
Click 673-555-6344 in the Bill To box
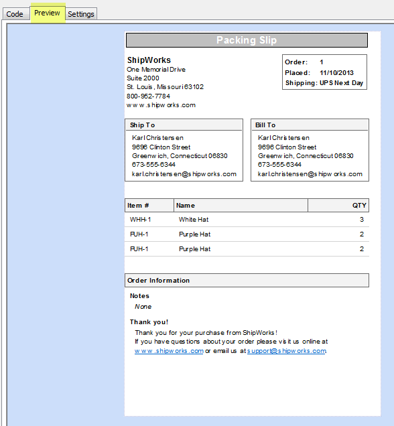tap(279, 165)
